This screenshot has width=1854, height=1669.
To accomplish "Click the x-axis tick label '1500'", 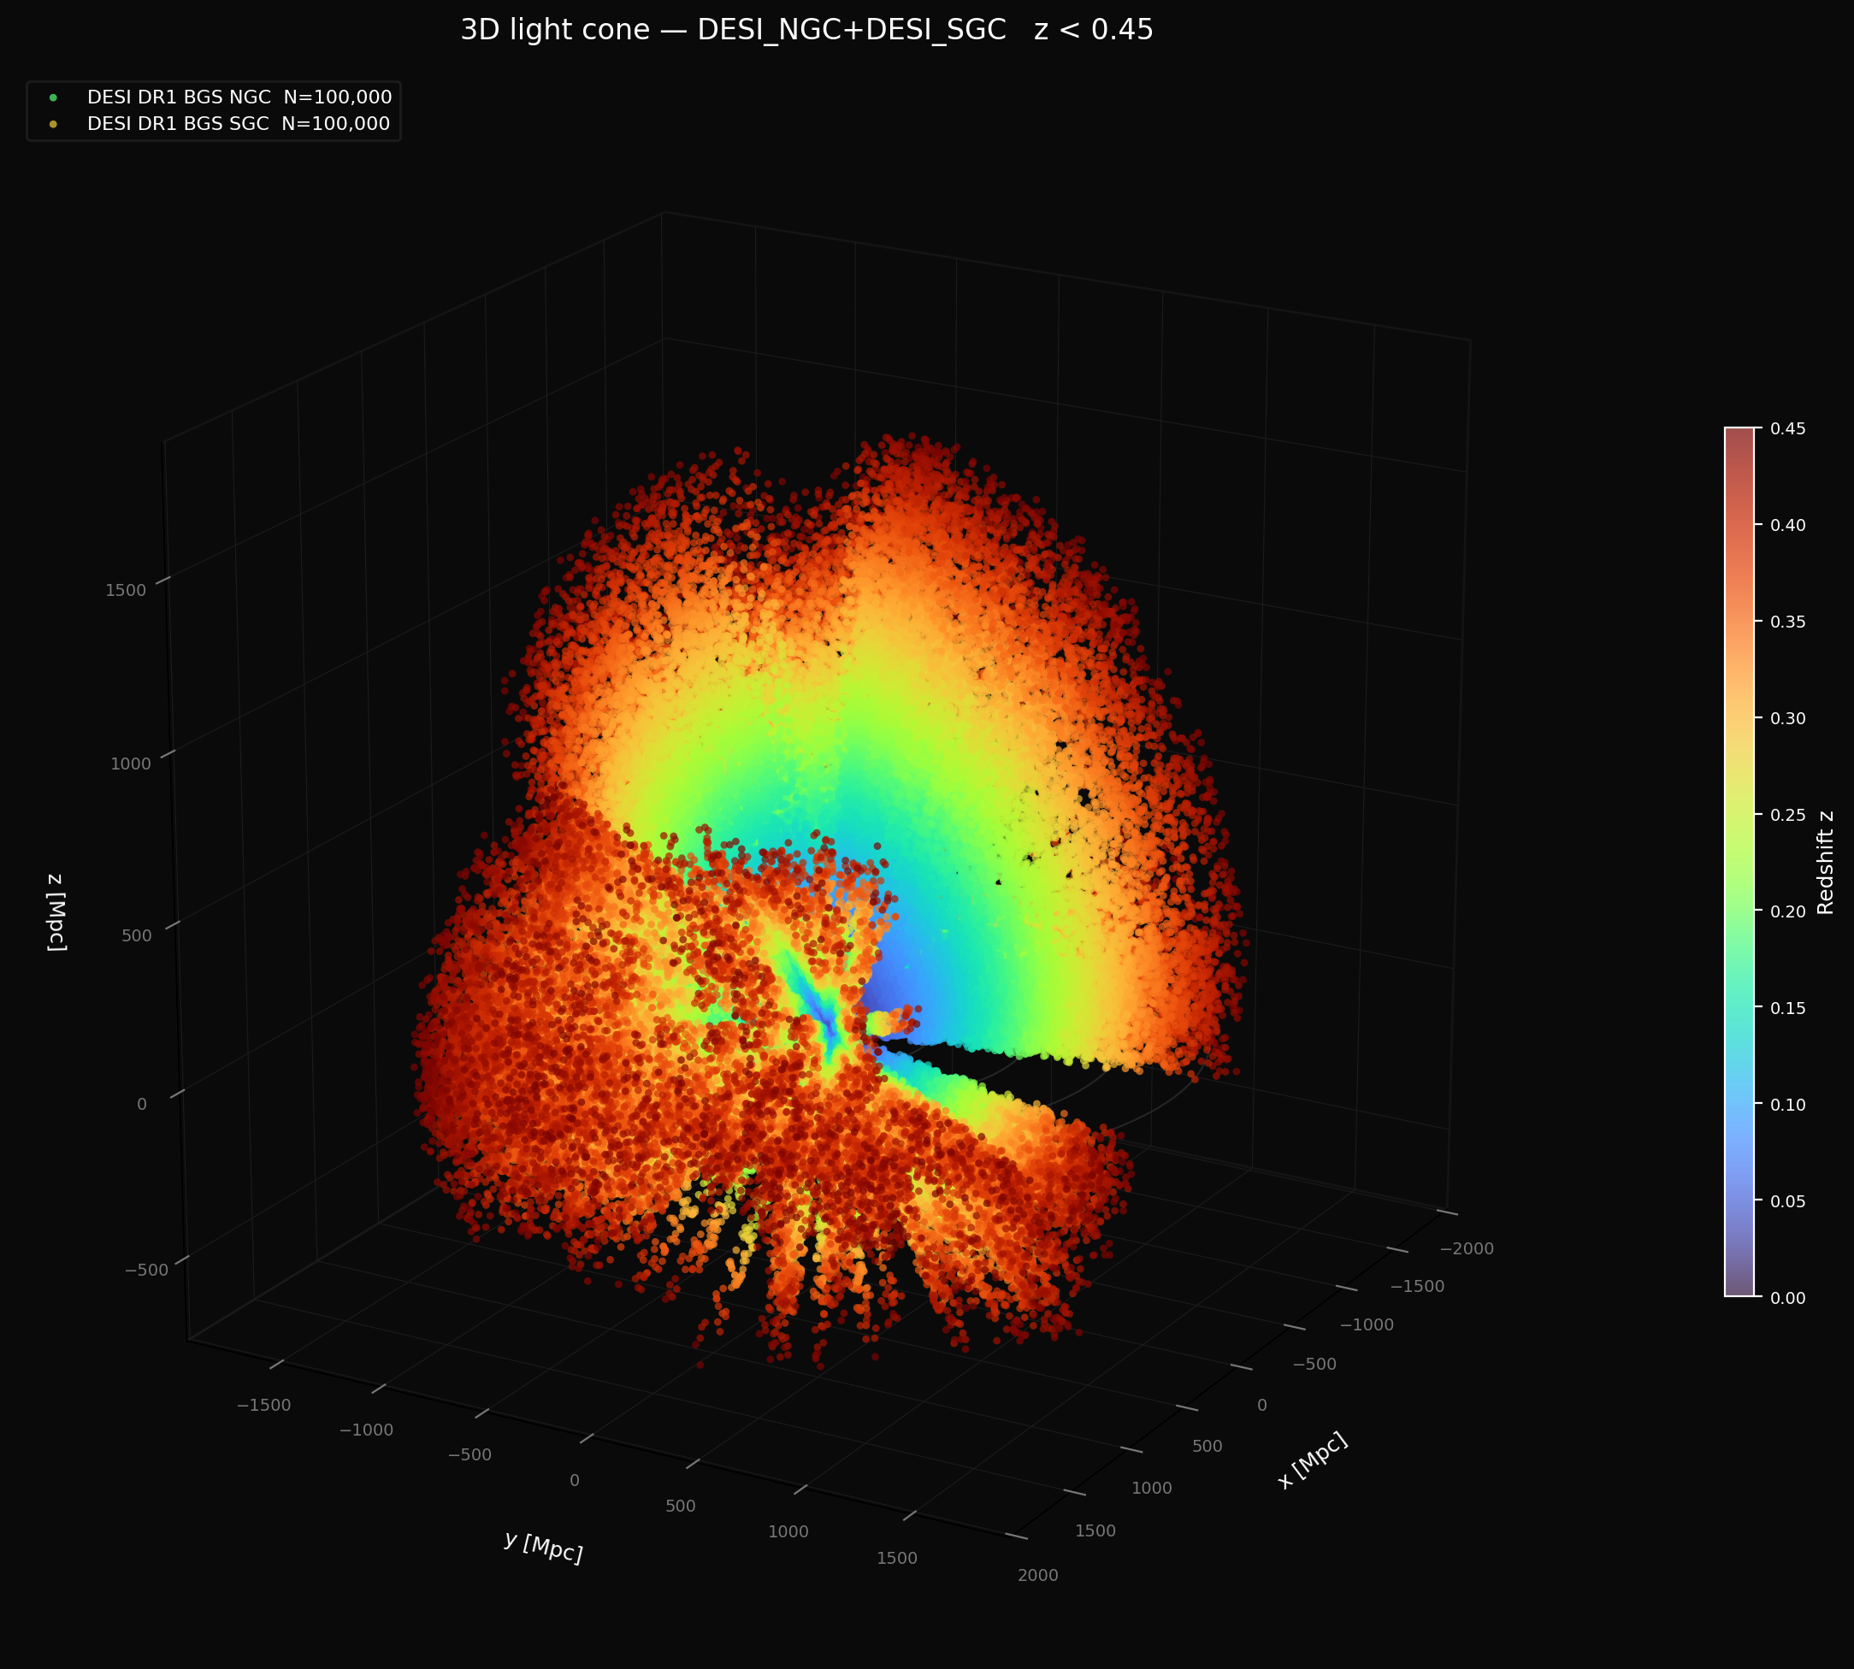I will pos(1095,1530).
